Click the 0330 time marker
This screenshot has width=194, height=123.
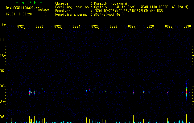[187, 26]
